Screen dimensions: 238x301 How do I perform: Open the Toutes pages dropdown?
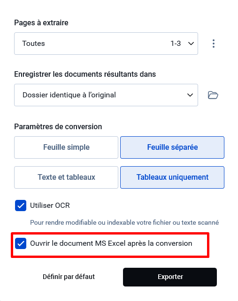[x=106, y=44]
